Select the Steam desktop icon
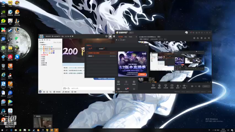The image size is (235, 132). [x=10, y=31]
